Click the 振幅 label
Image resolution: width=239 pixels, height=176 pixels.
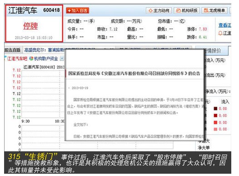click(162, 37)
